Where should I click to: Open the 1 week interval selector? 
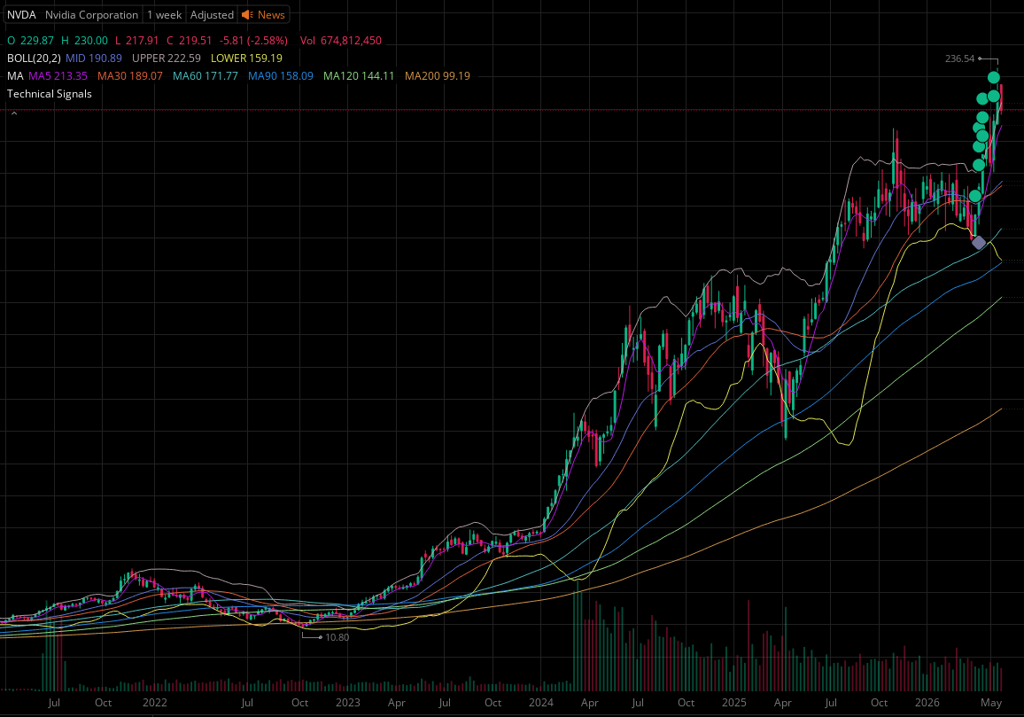[164, 14]
